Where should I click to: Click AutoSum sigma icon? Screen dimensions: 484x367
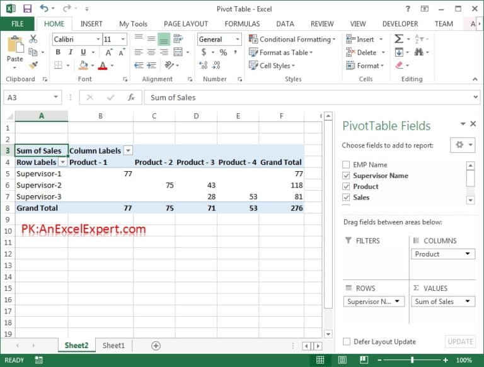(x=398, y=39)
